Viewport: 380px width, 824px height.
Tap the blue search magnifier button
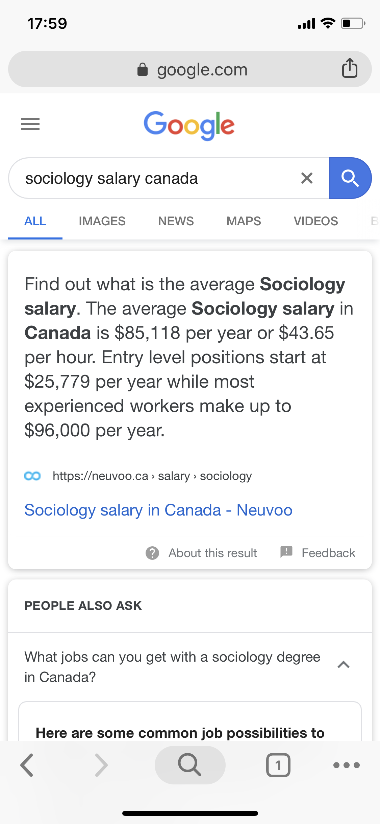(350, 178)
